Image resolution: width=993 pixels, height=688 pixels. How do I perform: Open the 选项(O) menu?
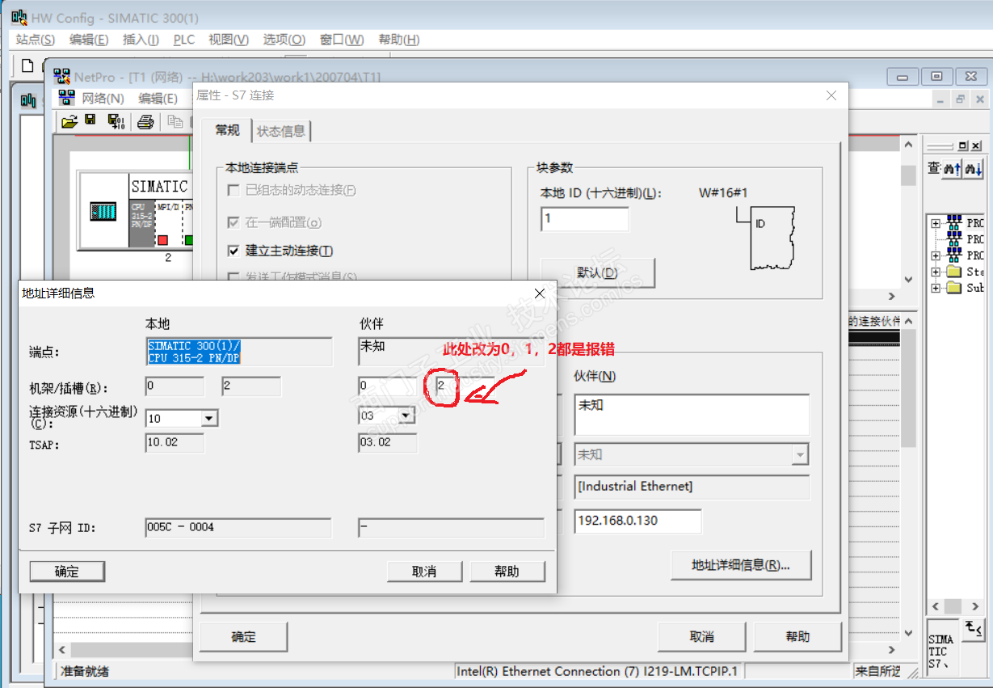pyautogui.click(x=284, y=40)
